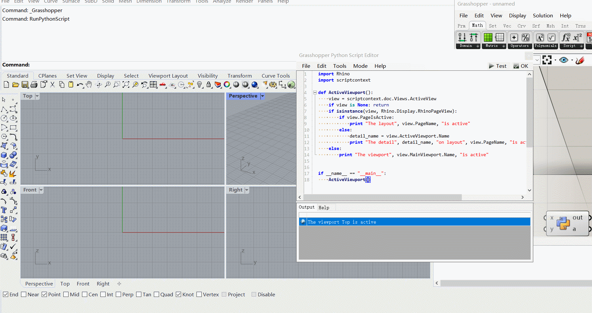Click the Save icon in the Standard toolbar
Viewport: 592px width, 313px height.
click(25, 84)
